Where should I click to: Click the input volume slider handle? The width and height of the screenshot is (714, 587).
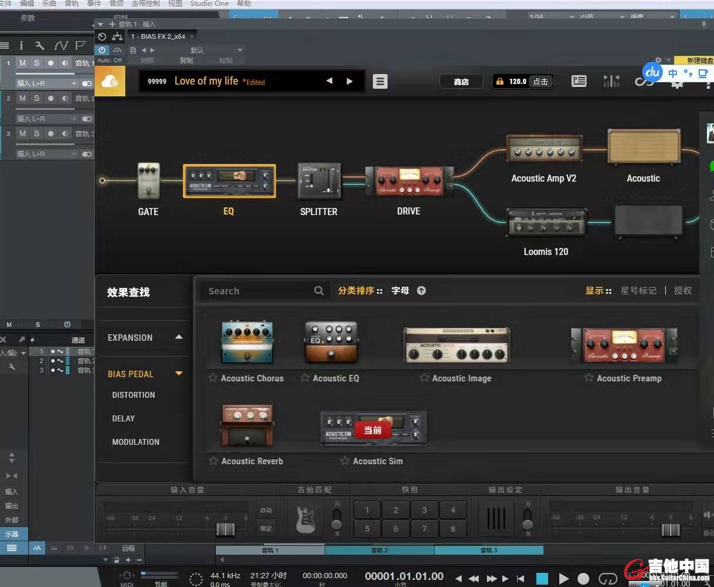tap(225, 529)
